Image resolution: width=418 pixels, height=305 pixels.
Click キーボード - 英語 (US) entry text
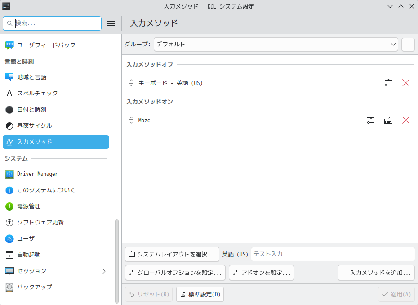click(x=171, y=83)
